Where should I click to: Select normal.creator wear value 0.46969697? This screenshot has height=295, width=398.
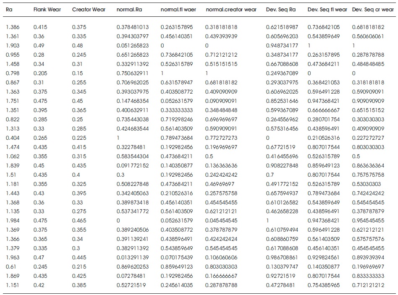(x=220, y=184)
